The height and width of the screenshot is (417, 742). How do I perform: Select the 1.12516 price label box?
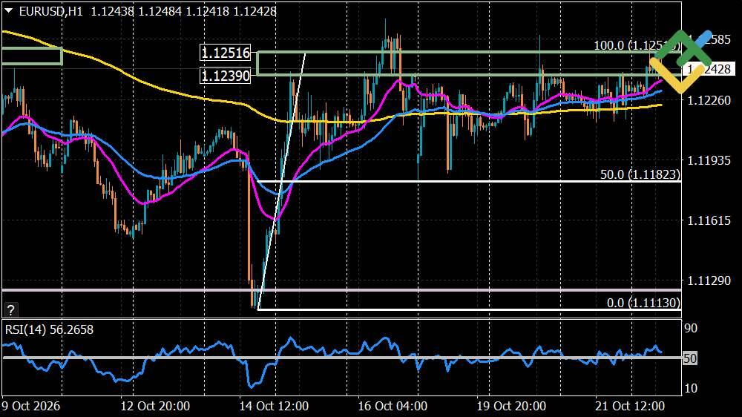pos(226,53)
